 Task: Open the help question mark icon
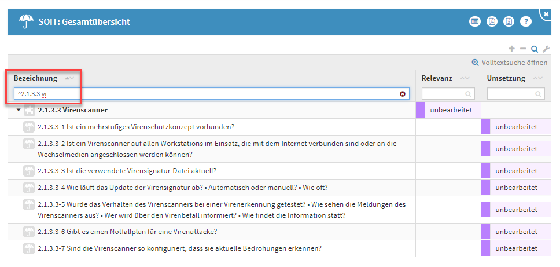525,21
